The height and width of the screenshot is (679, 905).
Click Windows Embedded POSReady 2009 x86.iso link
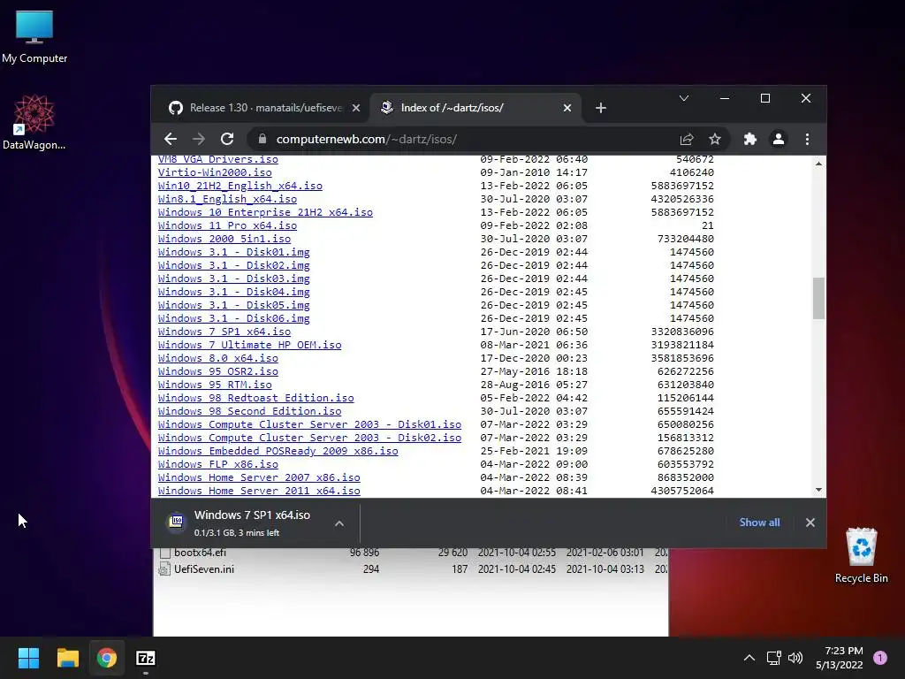278,451
